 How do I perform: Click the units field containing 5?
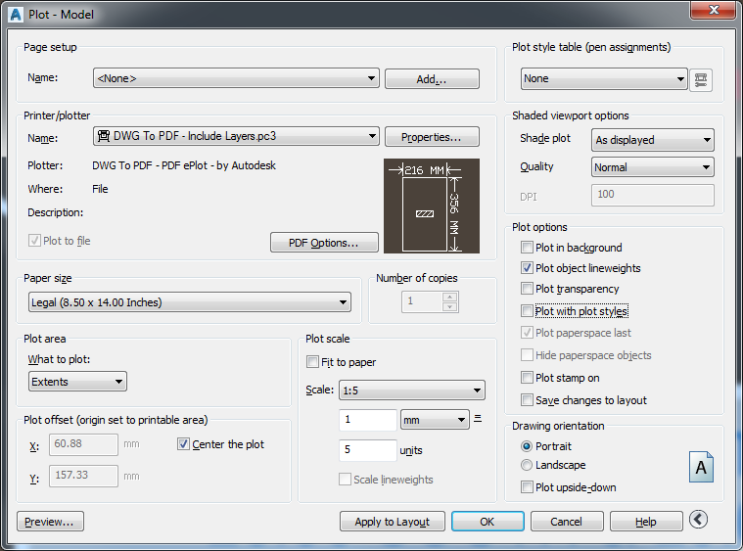[368, 449]
